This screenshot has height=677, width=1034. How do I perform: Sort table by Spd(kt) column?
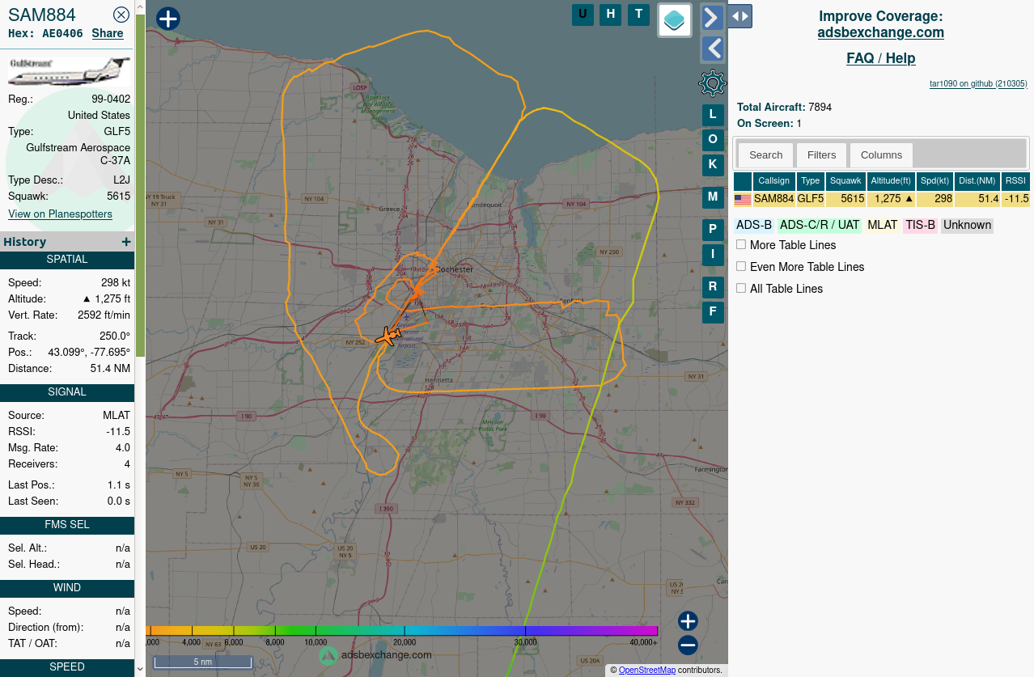coord(934,181)
